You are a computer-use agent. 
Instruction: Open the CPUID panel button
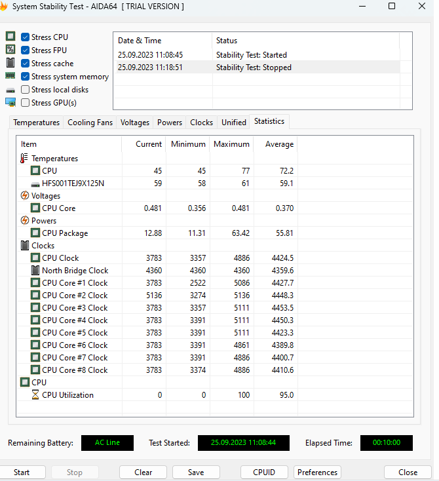click(x=264, y=472)
